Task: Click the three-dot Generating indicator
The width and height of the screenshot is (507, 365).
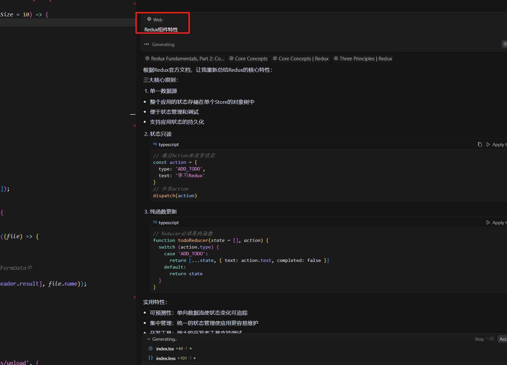Action: (147, 44)
